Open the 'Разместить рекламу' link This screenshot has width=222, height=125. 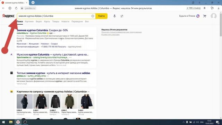[110, 35]
